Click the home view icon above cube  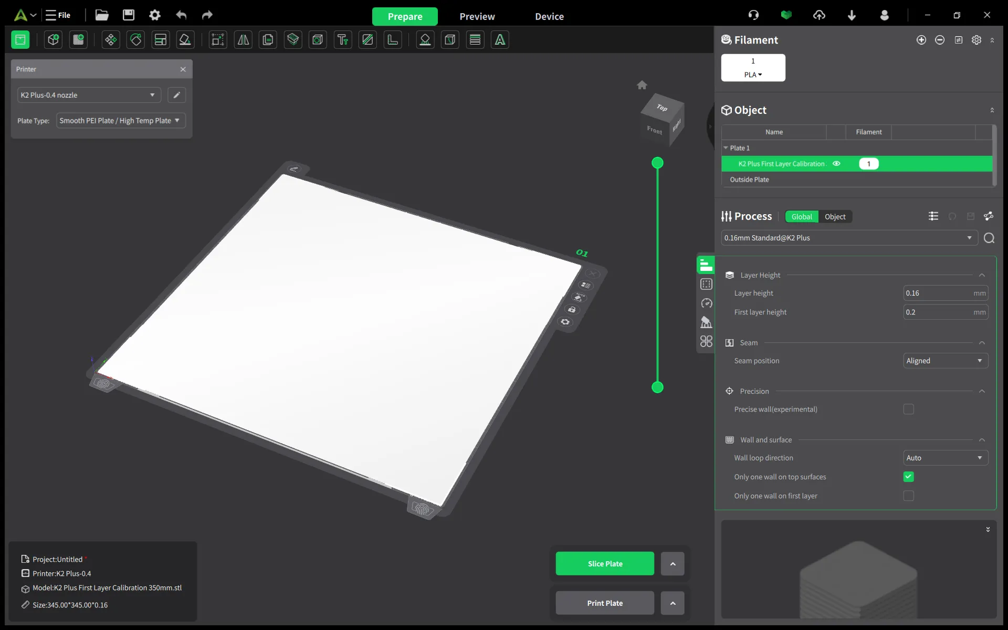pos(642,85)
